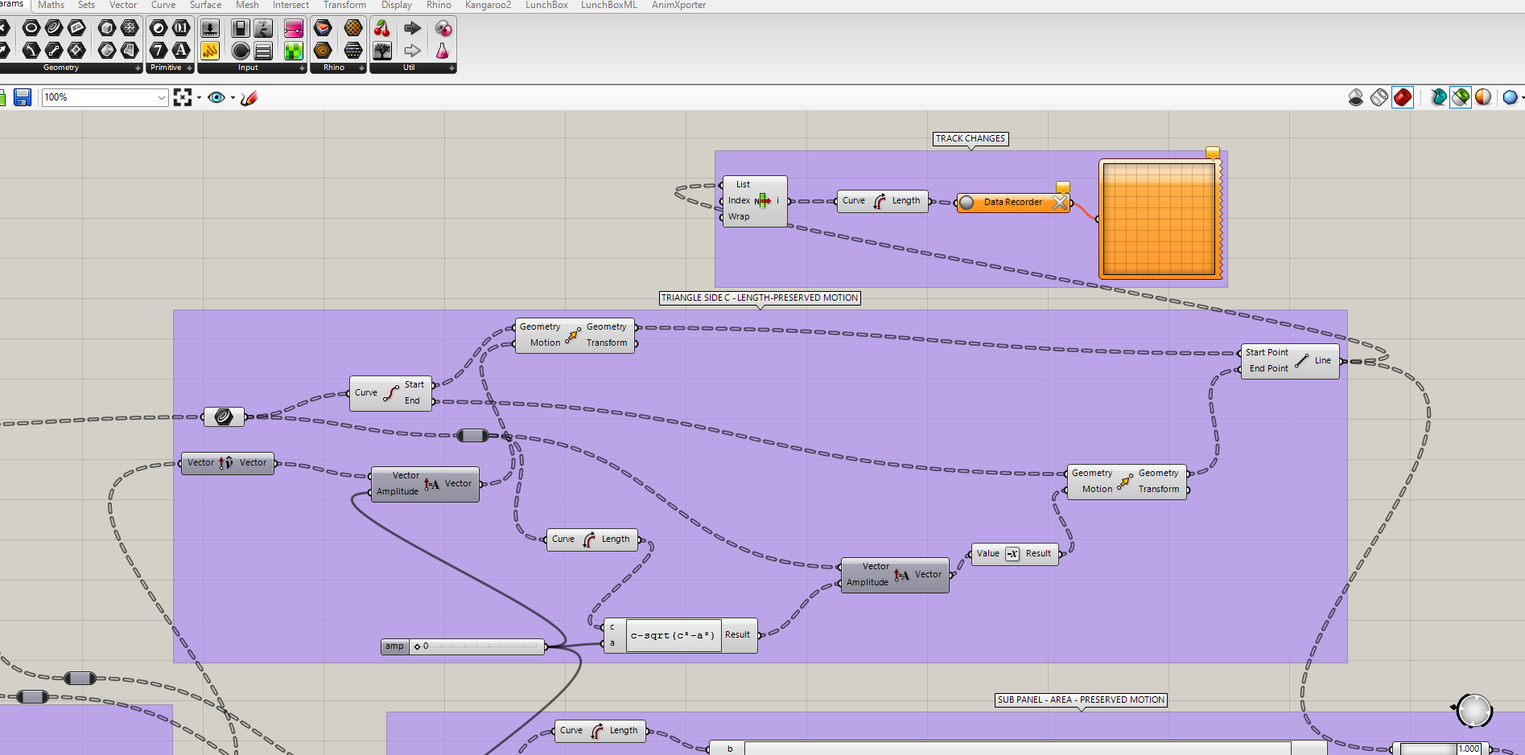Screen dimensions: 1525x755
Task: Switch to the Surface tab
Action: point(205,5)
